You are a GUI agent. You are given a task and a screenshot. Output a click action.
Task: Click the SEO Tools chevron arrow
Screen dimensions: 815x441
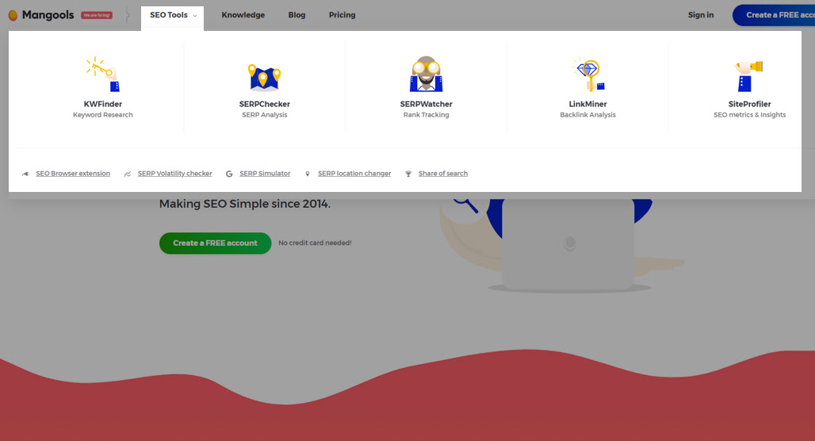(195, 16)
